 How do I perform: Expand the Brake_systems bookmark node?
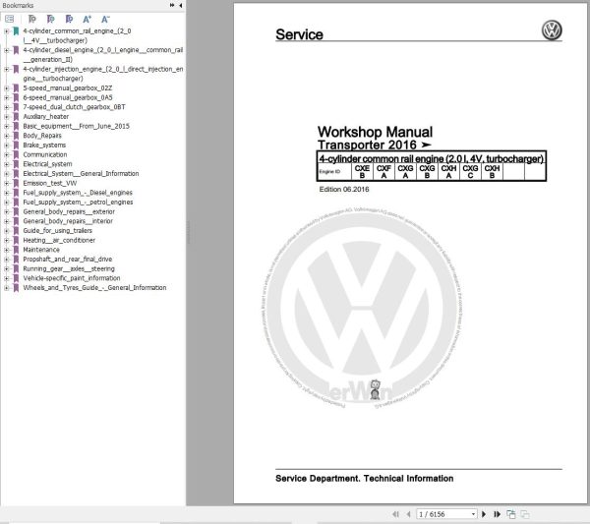[6, 146]
